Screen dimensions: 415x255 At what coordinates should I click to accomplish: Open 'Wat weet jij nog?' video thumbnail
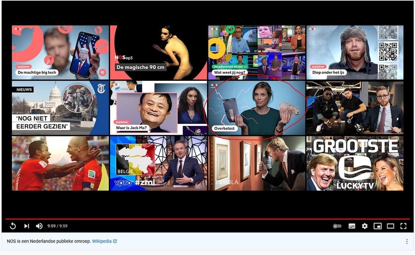pyautogui.click(x=257, y=52)
